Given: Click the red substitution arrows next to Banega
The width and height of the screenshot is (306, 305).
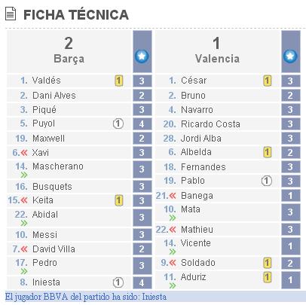Looking at the screenshot, I should tap(173, 196).
